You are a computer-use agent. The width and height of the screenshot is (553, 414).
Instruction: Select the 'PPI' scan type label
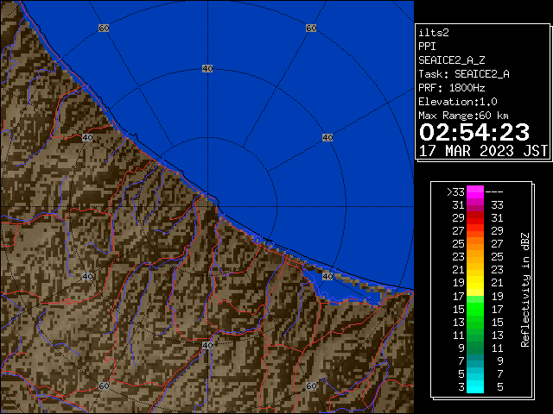coord(427,47)
